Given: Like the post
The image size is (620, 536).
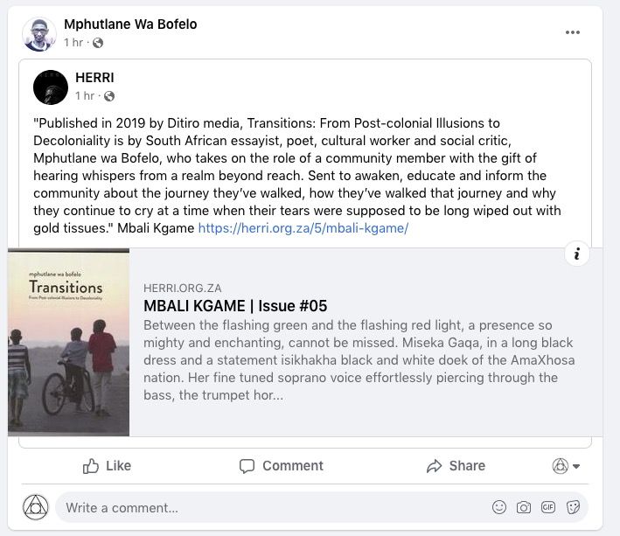Looking at the screenshot, I should (x=107, y=466).
